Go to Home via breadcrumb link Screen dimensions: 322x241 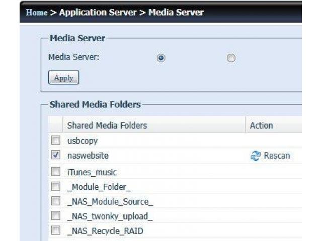point(36,12)
